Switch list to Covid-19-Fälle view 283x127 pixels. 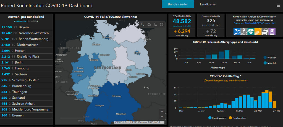tap(21, 21)
